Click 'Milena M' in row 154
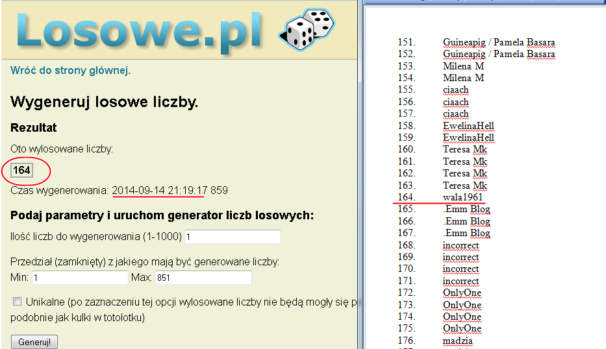 [463, 78]
